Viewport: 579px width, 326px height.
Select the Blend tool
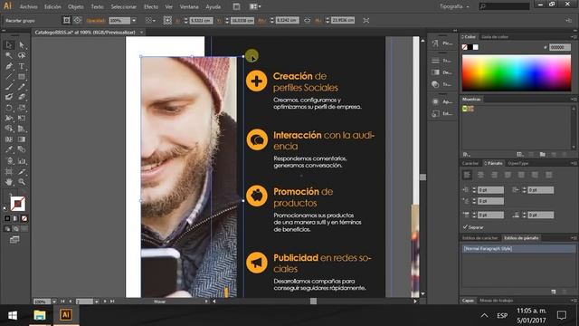[22, 149]
